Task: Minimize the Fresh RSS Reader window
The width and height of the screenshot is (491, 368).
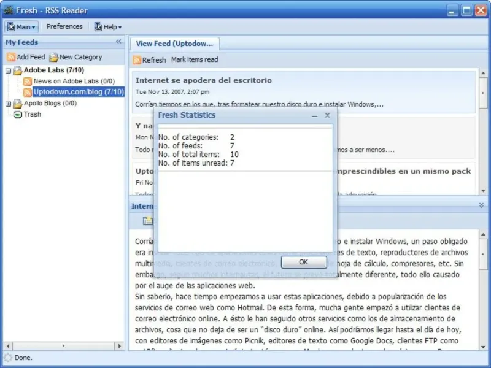Action: tap(452, 10)
